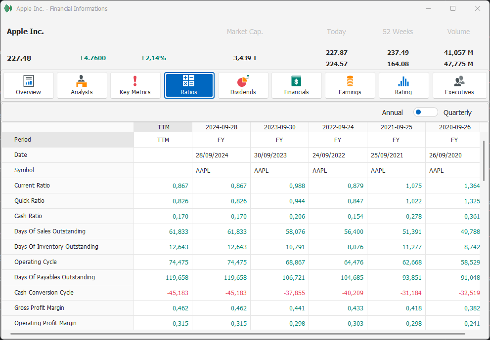The image size is (490, 340).
Task: Click the Quick Ratio value 1,022
Action: click(414, 201)
